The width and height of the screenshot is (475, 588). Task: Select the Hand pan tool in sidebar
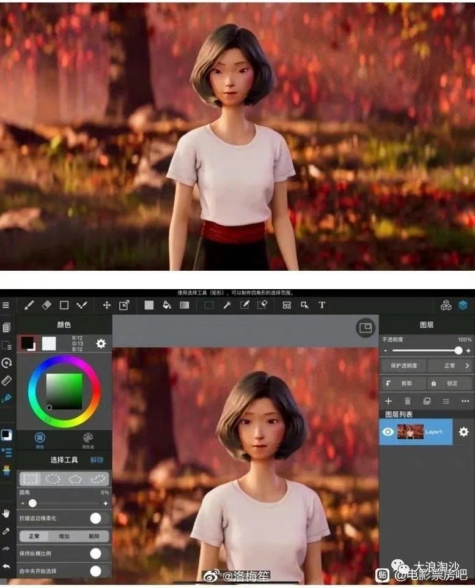[x=6, y=514]
